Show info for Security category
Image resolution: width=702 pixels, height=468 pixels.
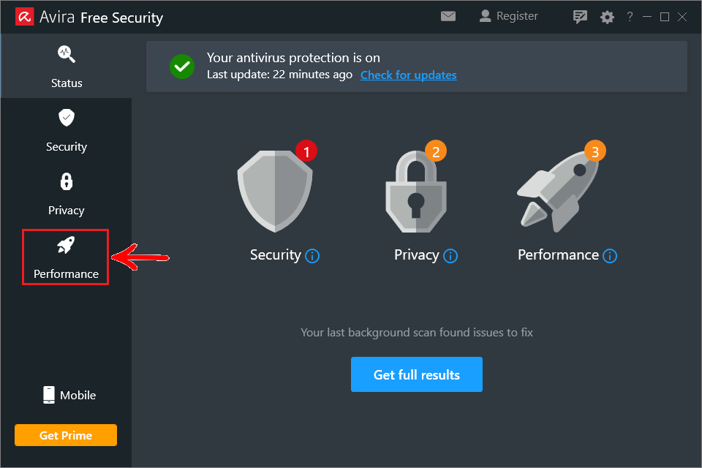click(312, 256)
